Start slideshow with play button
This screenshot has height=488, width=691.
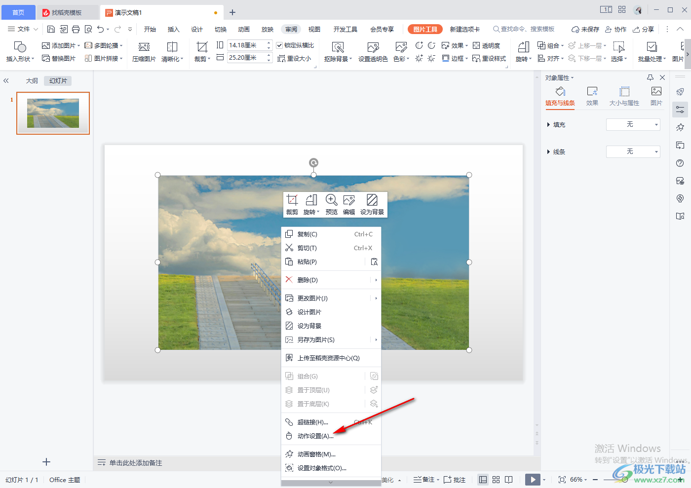(533, 480)
